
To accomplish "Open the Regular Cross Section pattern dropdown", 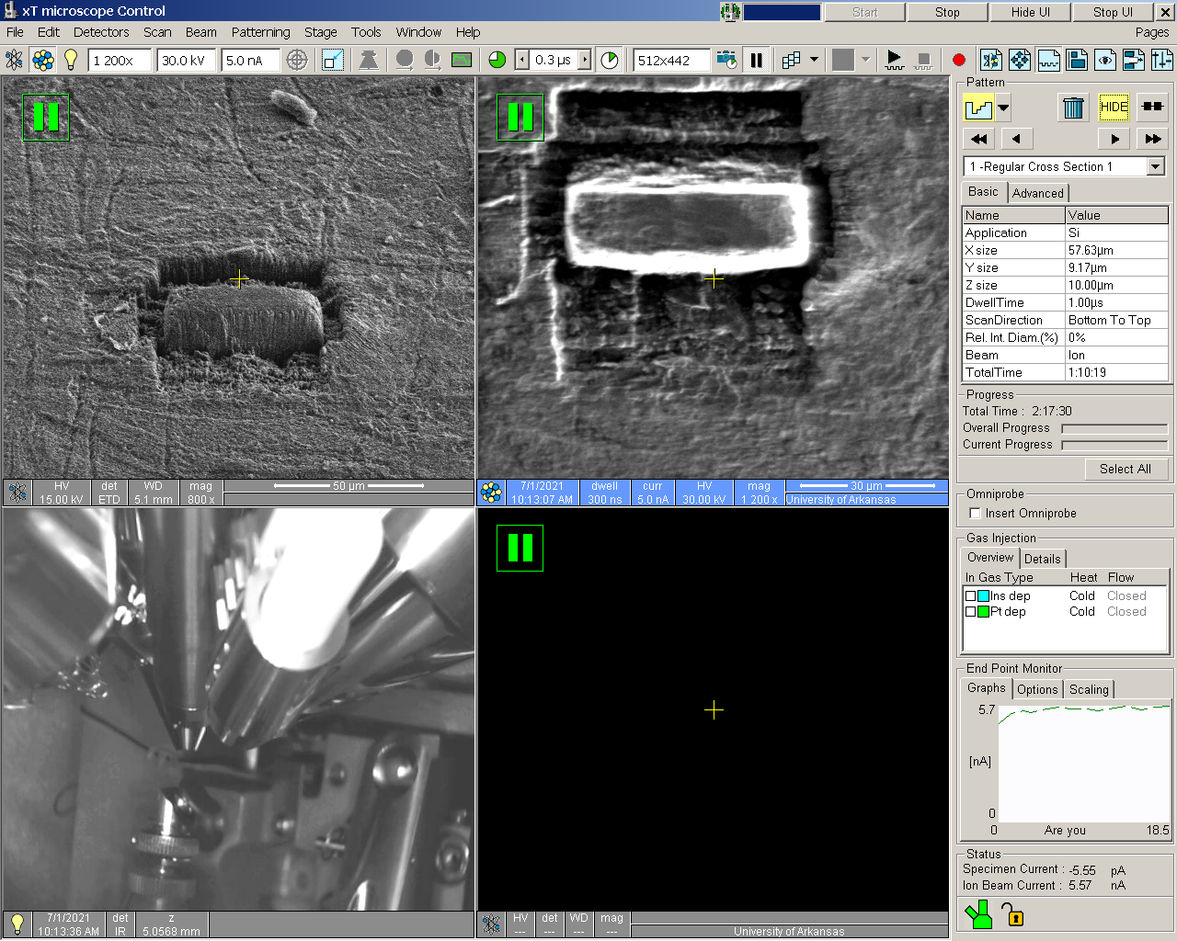I will (x=1155, y=166).
